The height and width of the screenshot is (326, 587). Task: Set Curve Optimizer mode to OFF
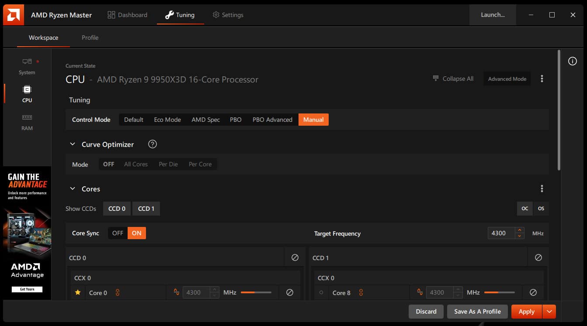[x=109, y=164]
